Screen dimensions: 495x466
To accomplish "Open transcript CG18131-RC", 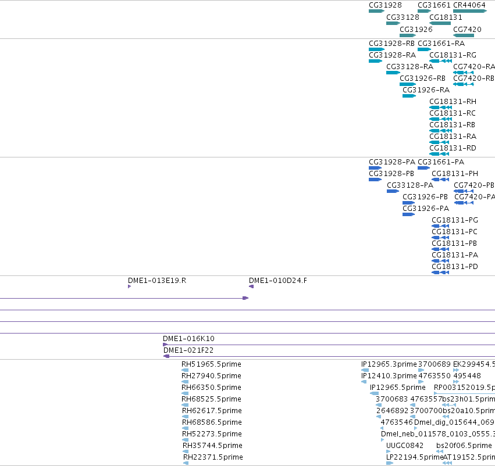I will (453, 113).
